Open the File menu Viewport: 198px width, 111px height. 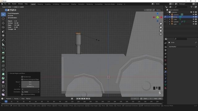[5, 4]
